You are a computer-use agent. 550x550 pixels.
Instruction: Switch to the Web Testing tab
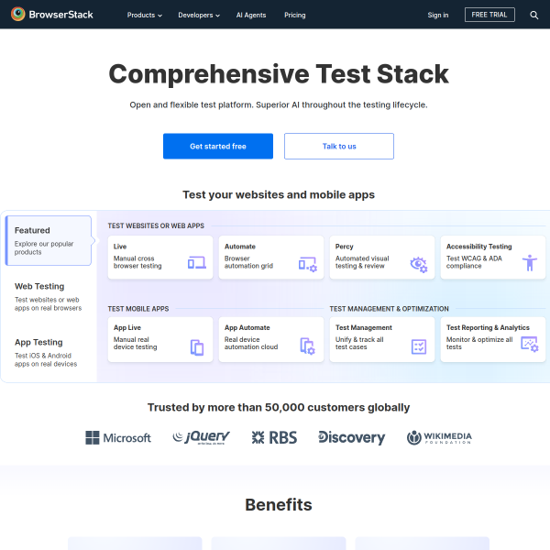pos(49,297)
